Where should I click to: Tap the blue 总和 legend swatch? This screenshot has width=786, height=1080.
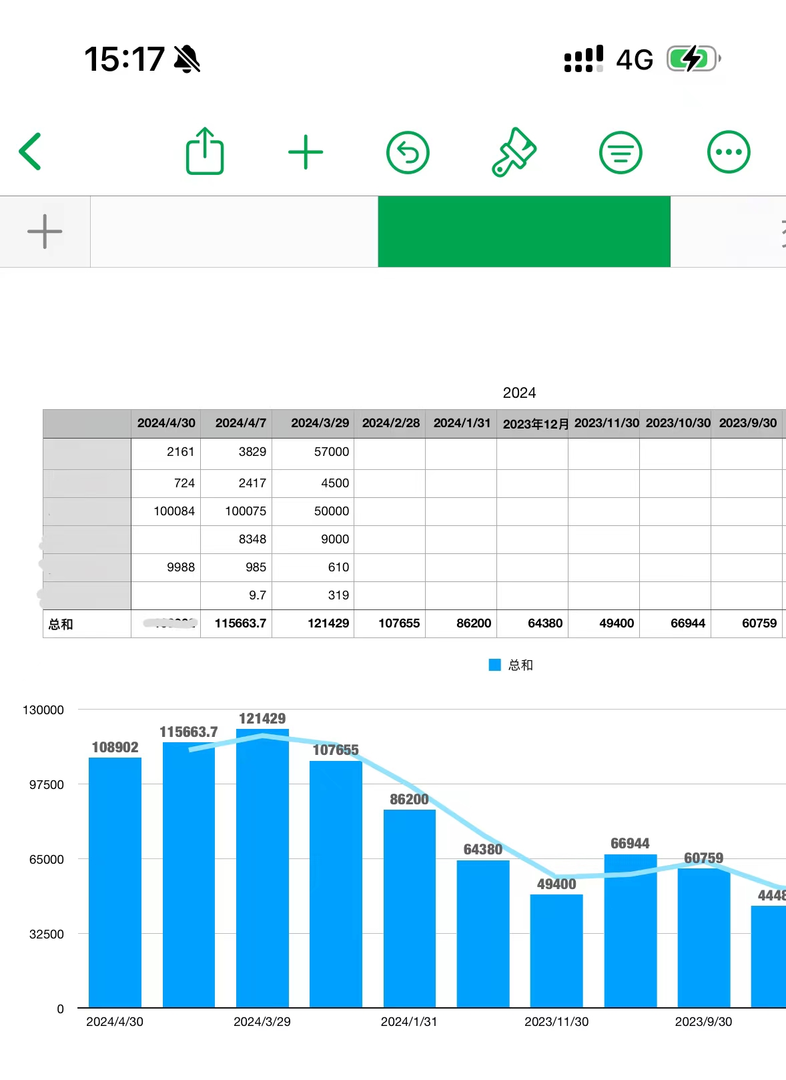(494, 665)
